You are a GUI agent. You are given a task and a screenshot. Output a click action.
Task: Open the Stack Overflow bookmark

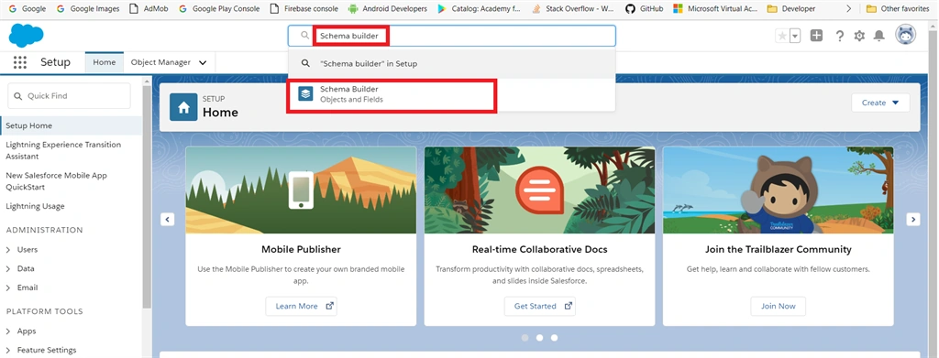click(573, 9)
